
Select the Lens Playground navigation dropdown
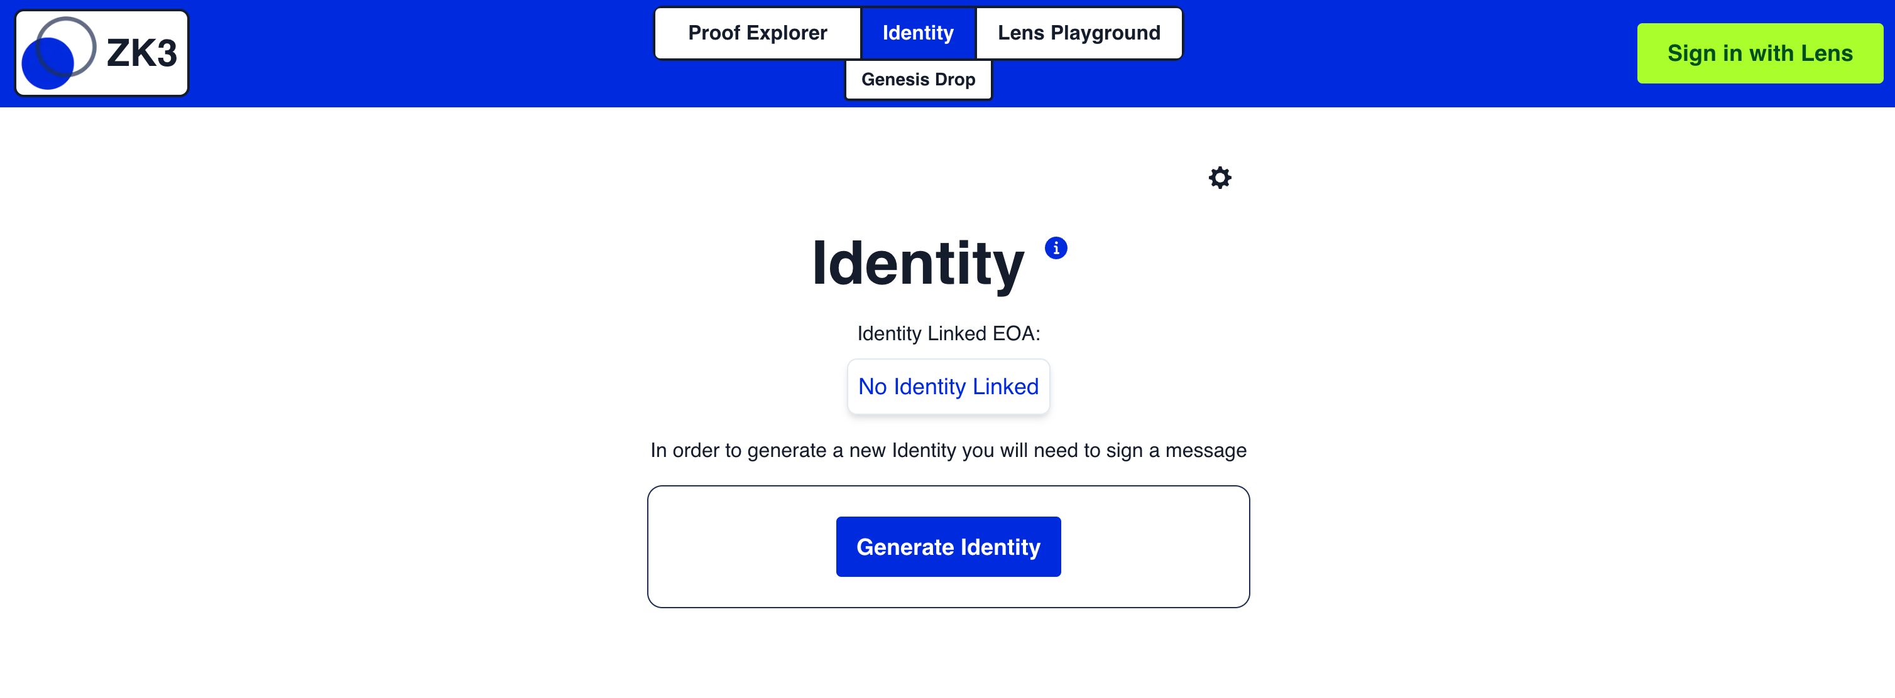click(x=1078, y=33)
